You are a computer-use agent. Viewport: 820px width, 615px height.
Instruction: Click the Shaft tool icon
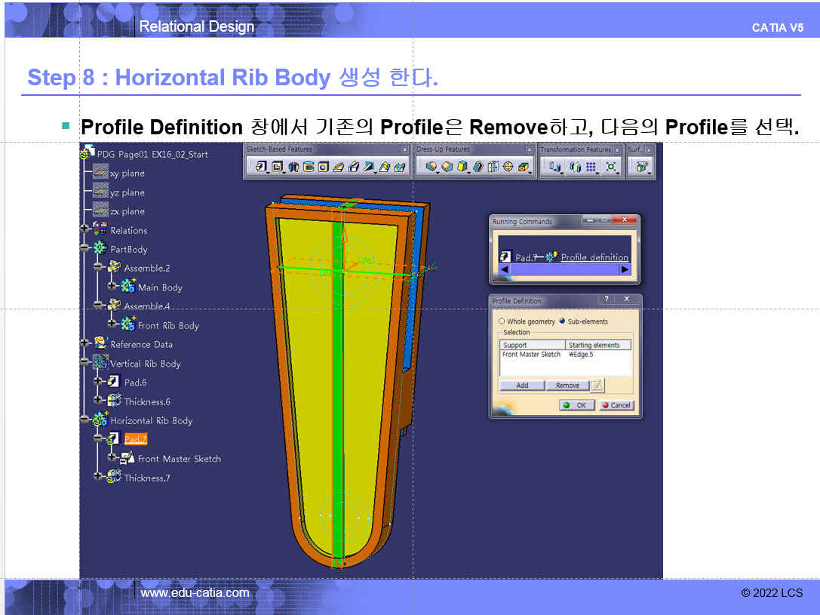[x=294, y=167]
